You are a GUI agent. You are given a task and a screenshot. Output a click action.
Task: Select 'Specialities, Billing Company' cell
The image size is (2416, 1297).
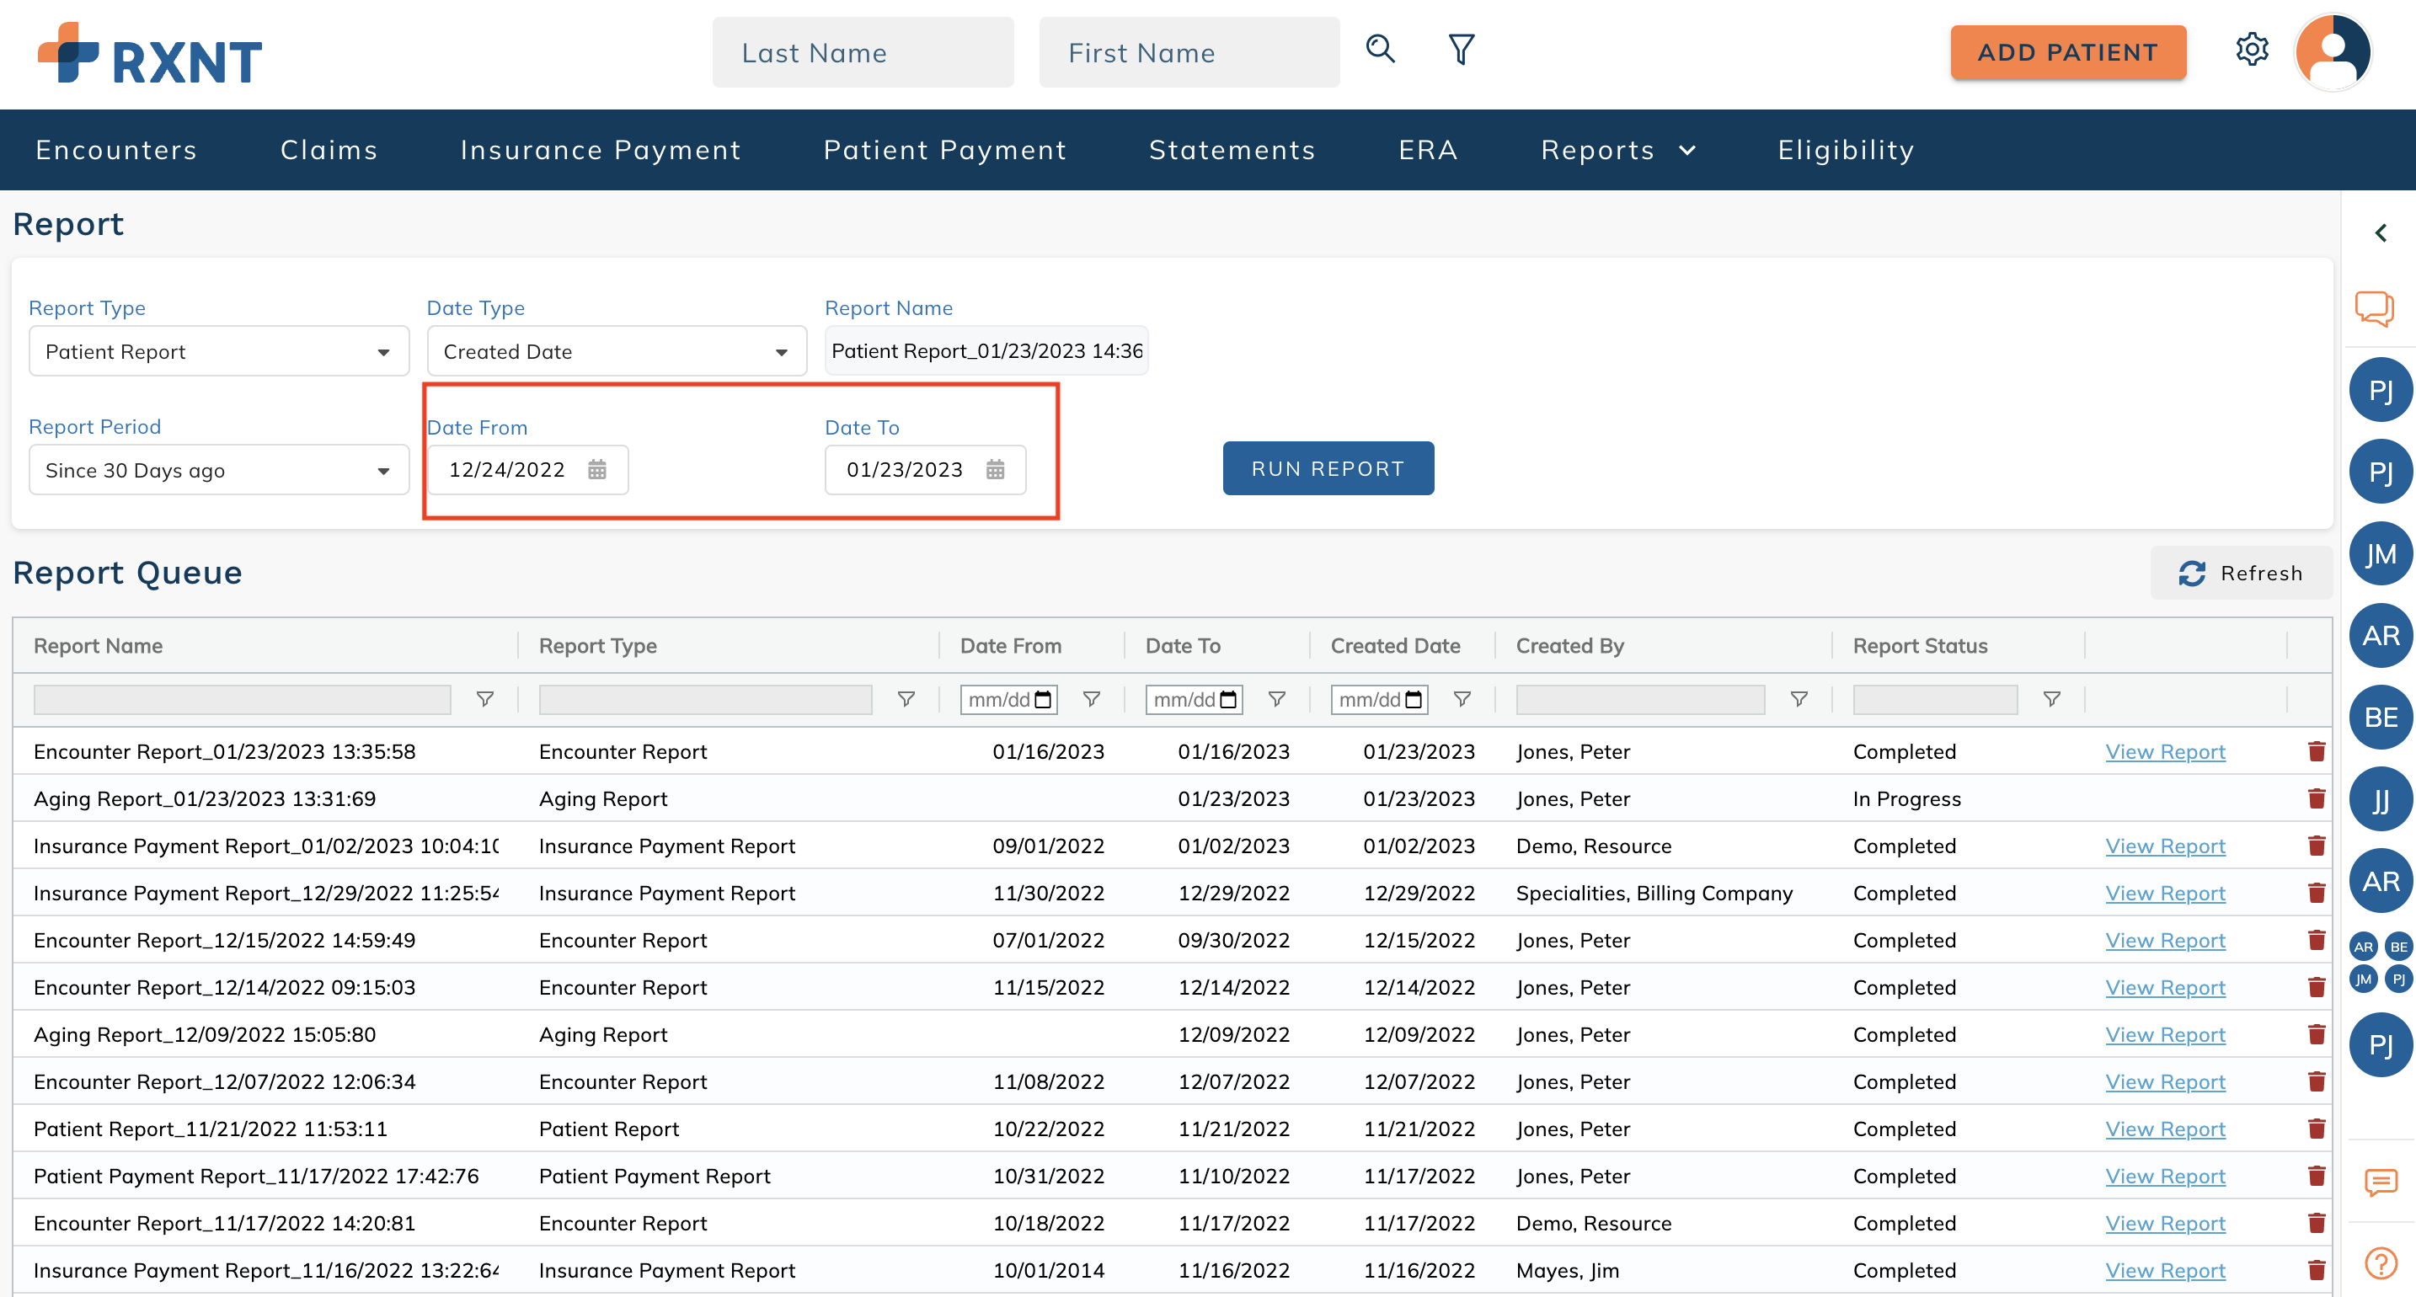[1654, 893]
